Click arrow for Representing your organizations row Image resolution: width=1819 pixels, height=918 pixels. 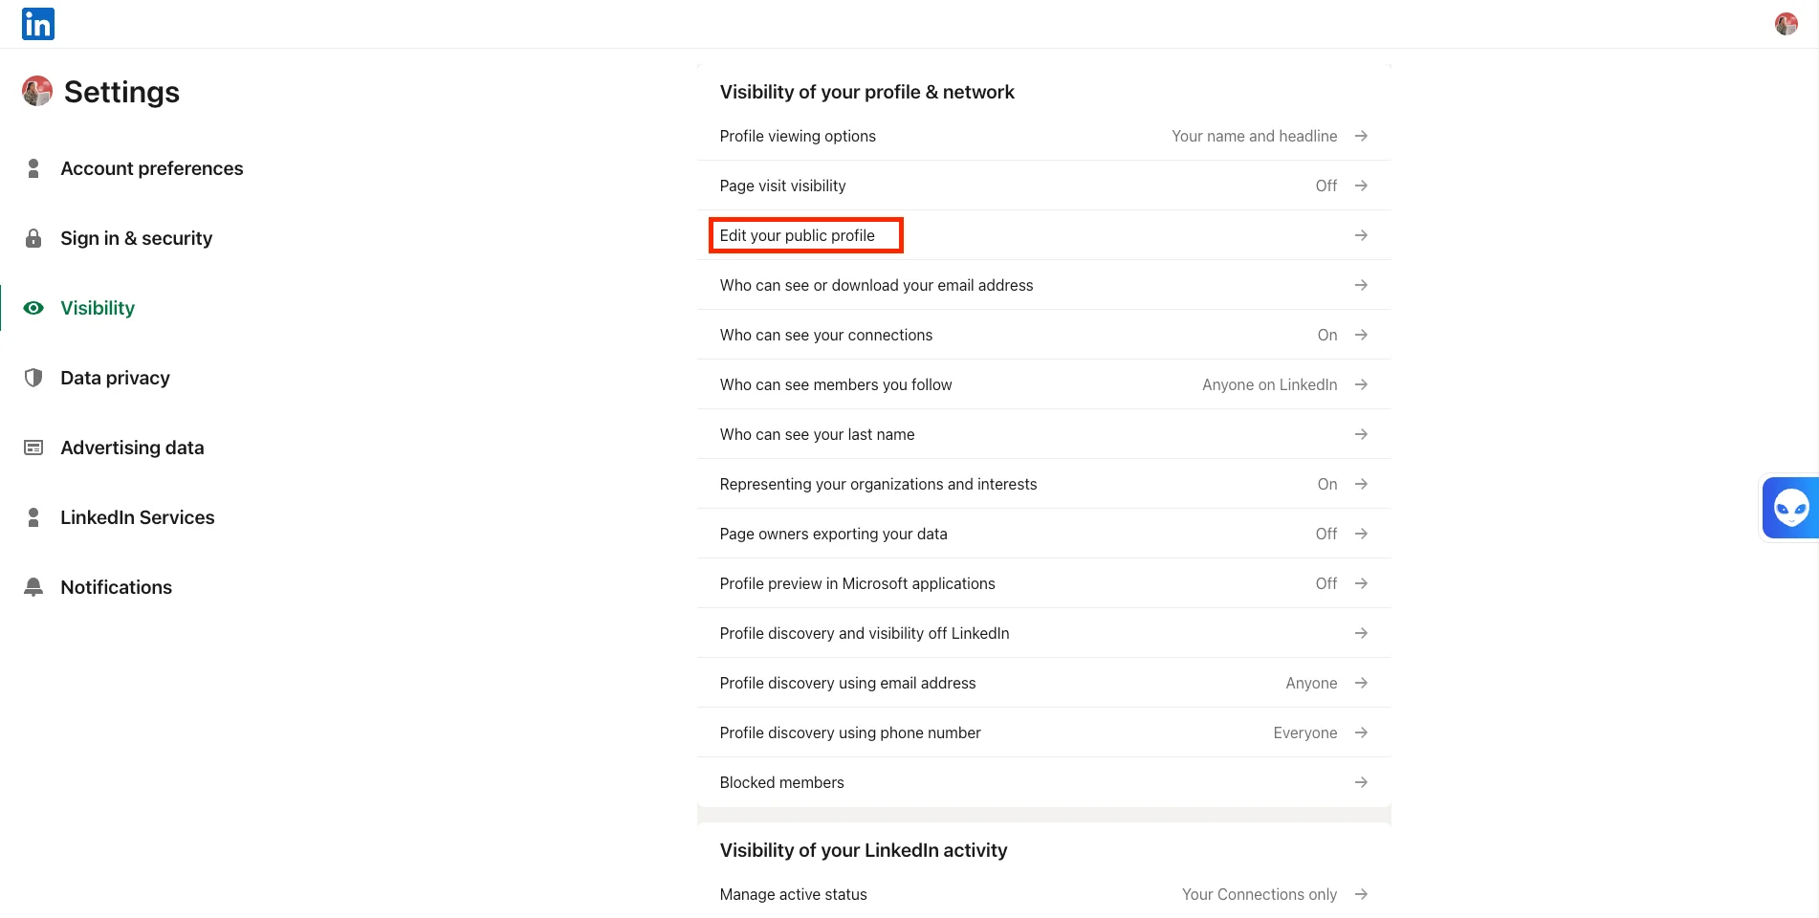pyautogui.click(x=1361, y=484)
